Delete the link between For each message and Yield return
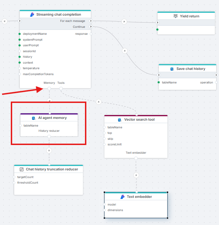Screen dimensions: 219x225 click(x=124, y=22)
